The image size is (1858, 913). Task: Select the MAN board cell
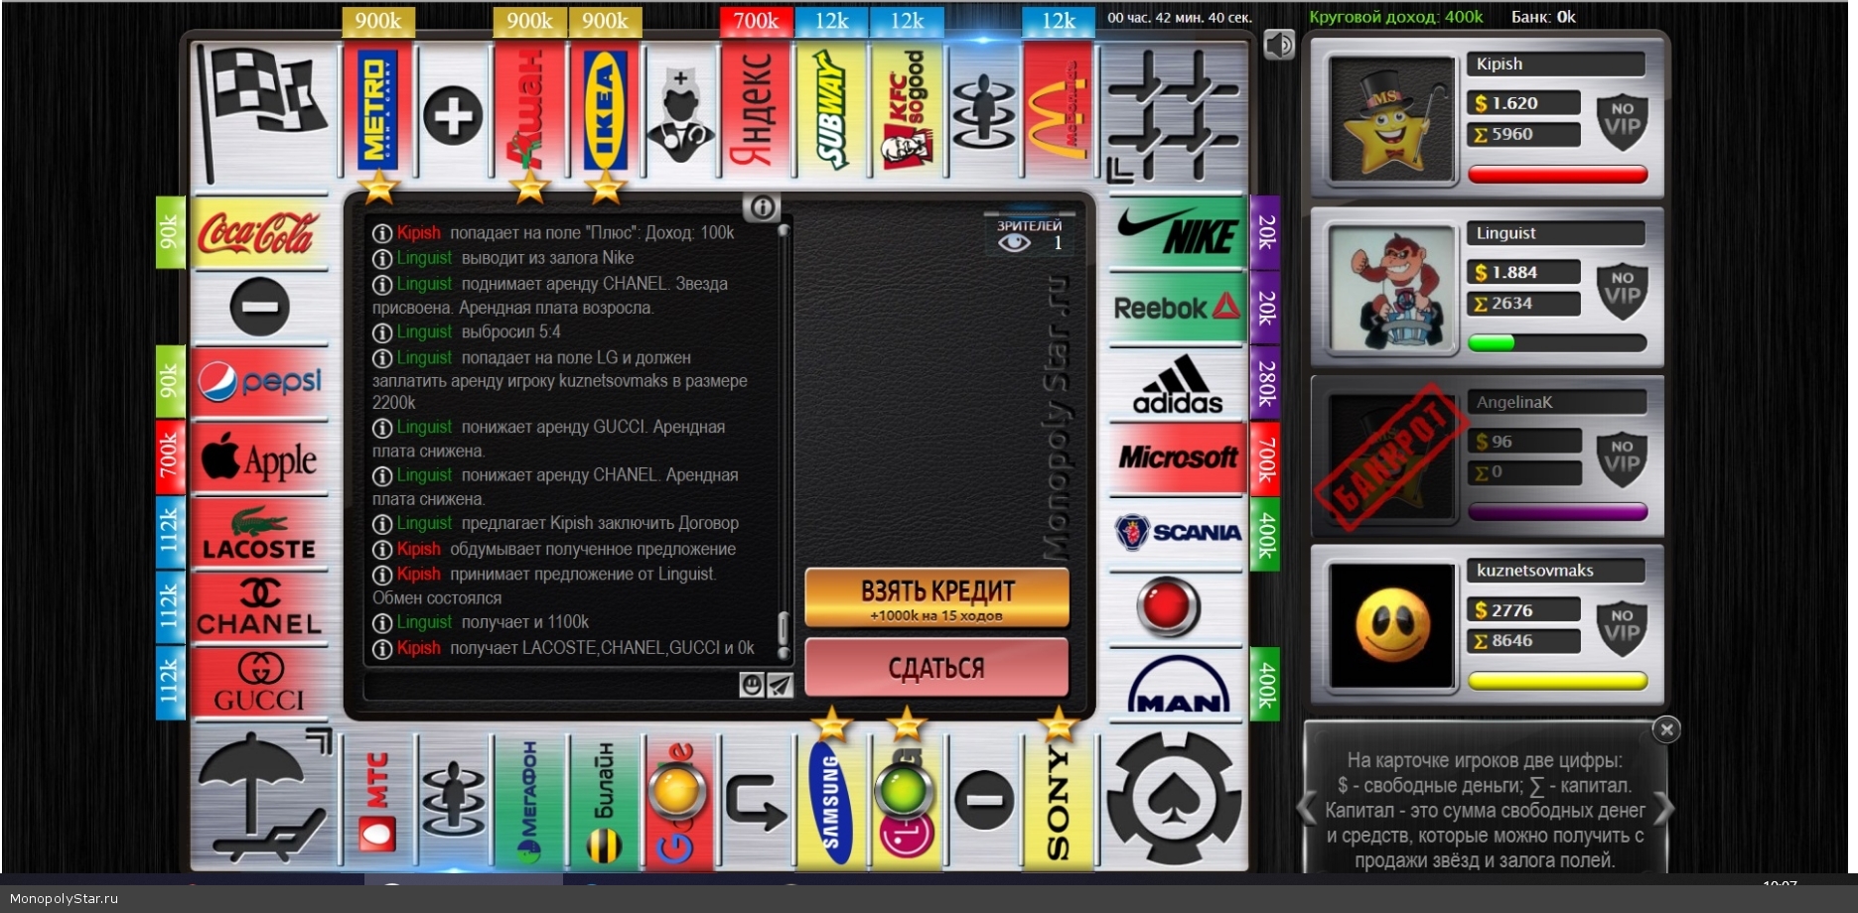point(1176,685)
